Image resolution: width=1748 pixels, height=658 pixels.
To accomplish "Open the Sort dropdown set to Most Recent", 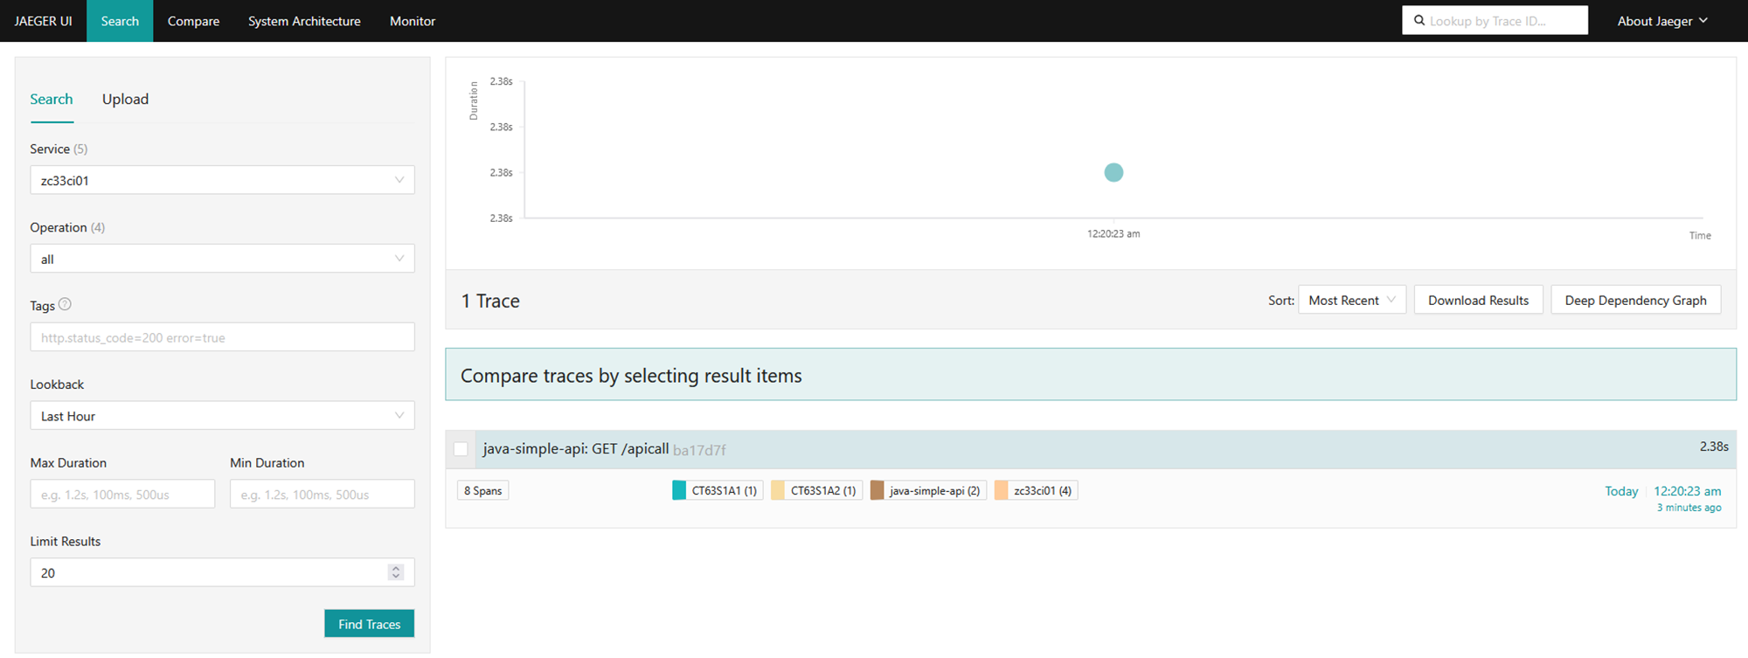I will coord(1352,300).
